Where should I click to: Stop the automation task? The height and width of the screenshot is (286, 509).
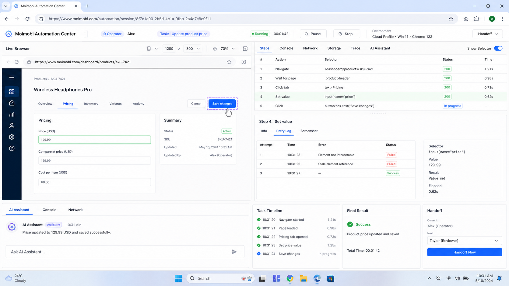point(346,34)
